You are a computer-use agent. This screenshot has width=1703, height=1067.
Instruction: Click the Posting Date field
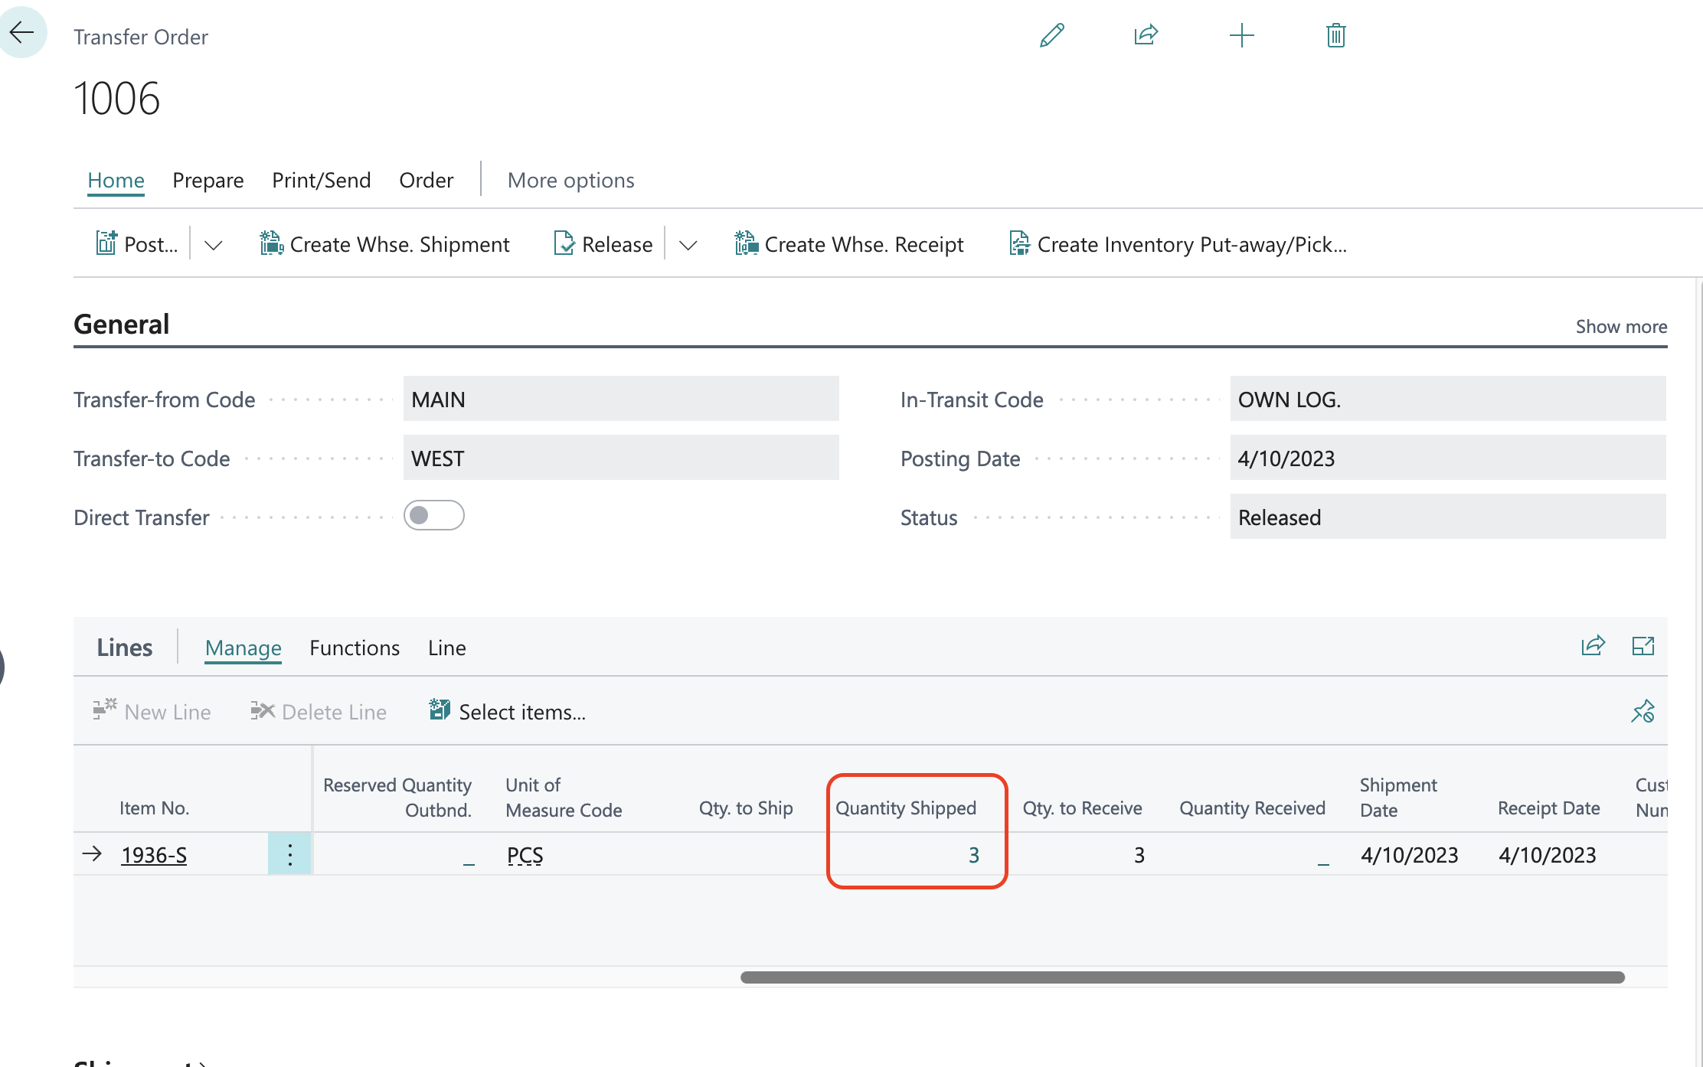(1446, 458)
